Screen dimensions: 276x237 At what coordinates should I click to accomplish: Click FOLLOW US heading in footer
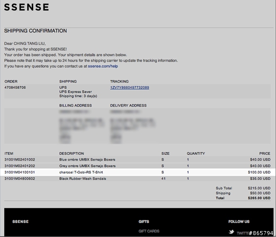pyautogui.click(x=239, y=222)
